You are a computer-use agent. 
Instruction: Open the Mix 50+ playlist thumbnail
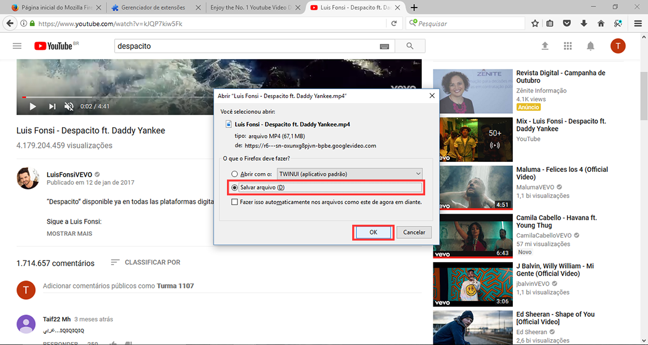(473, 139)
